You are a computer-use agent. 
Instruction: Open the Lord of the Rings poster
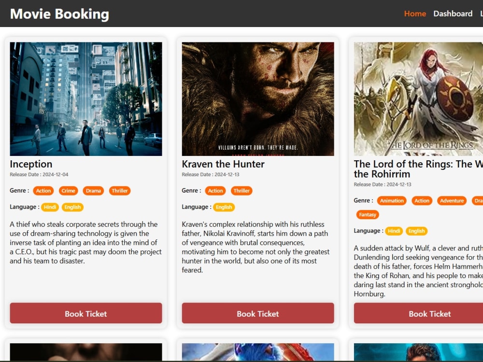tap(418, 99)
